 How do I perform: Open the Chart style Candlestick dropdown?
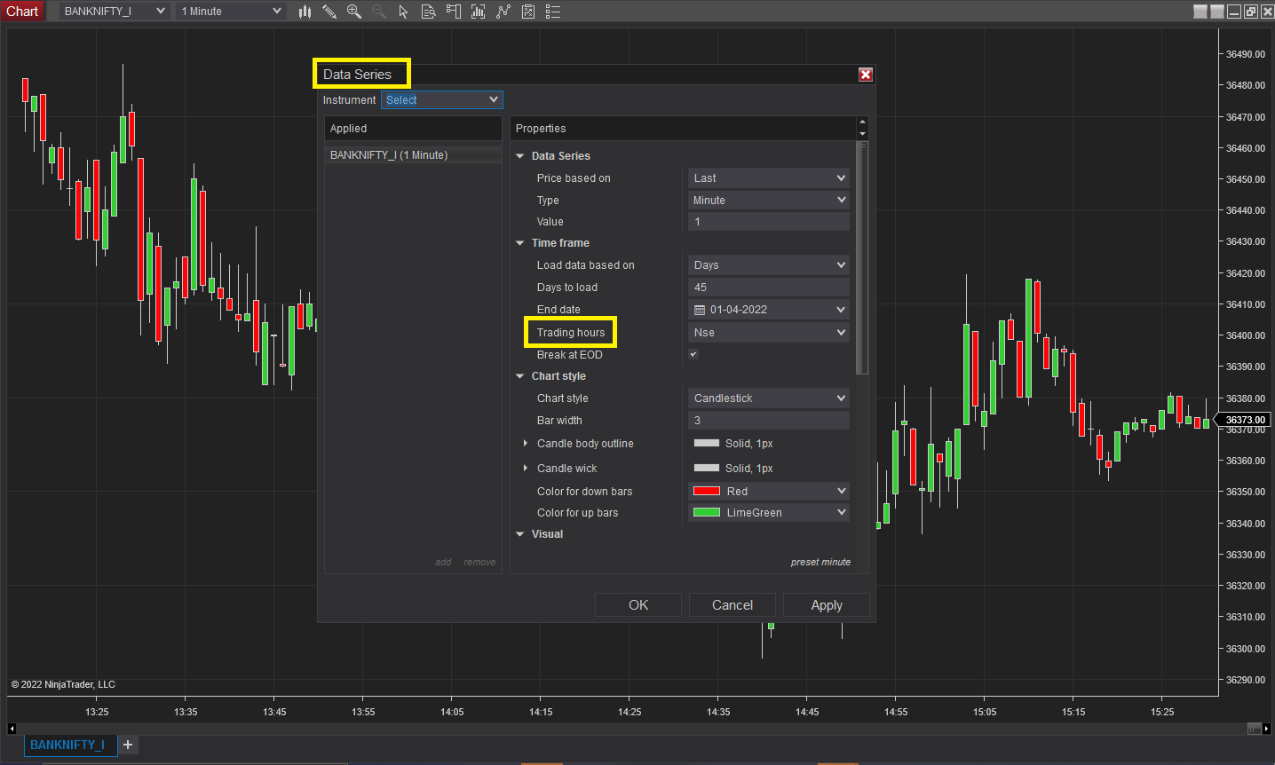769,398
